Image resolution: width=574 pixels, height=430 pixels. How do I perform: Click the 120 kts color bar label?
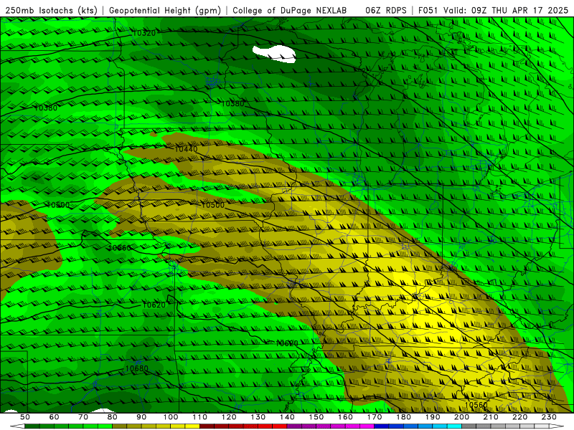[229, 417]
